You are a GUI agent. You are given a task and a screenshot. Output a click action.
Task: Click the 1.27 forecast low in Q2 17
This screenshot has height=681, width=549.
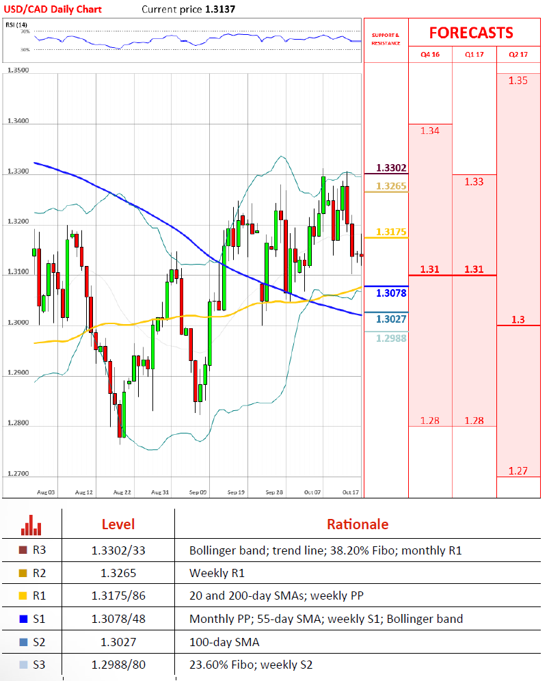[x=518, y=471]
